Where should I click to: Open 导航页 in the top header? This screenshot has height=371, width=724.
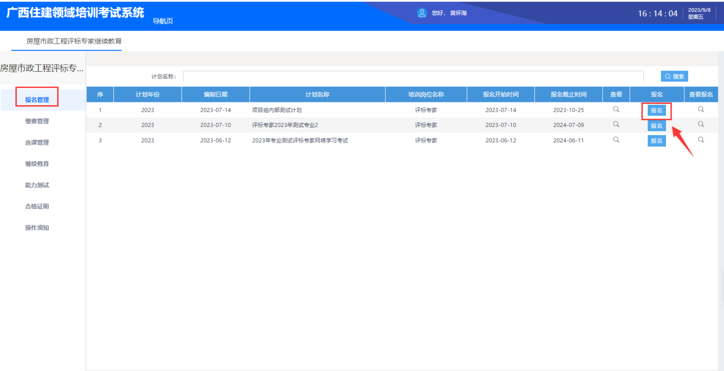pos(163,21)
